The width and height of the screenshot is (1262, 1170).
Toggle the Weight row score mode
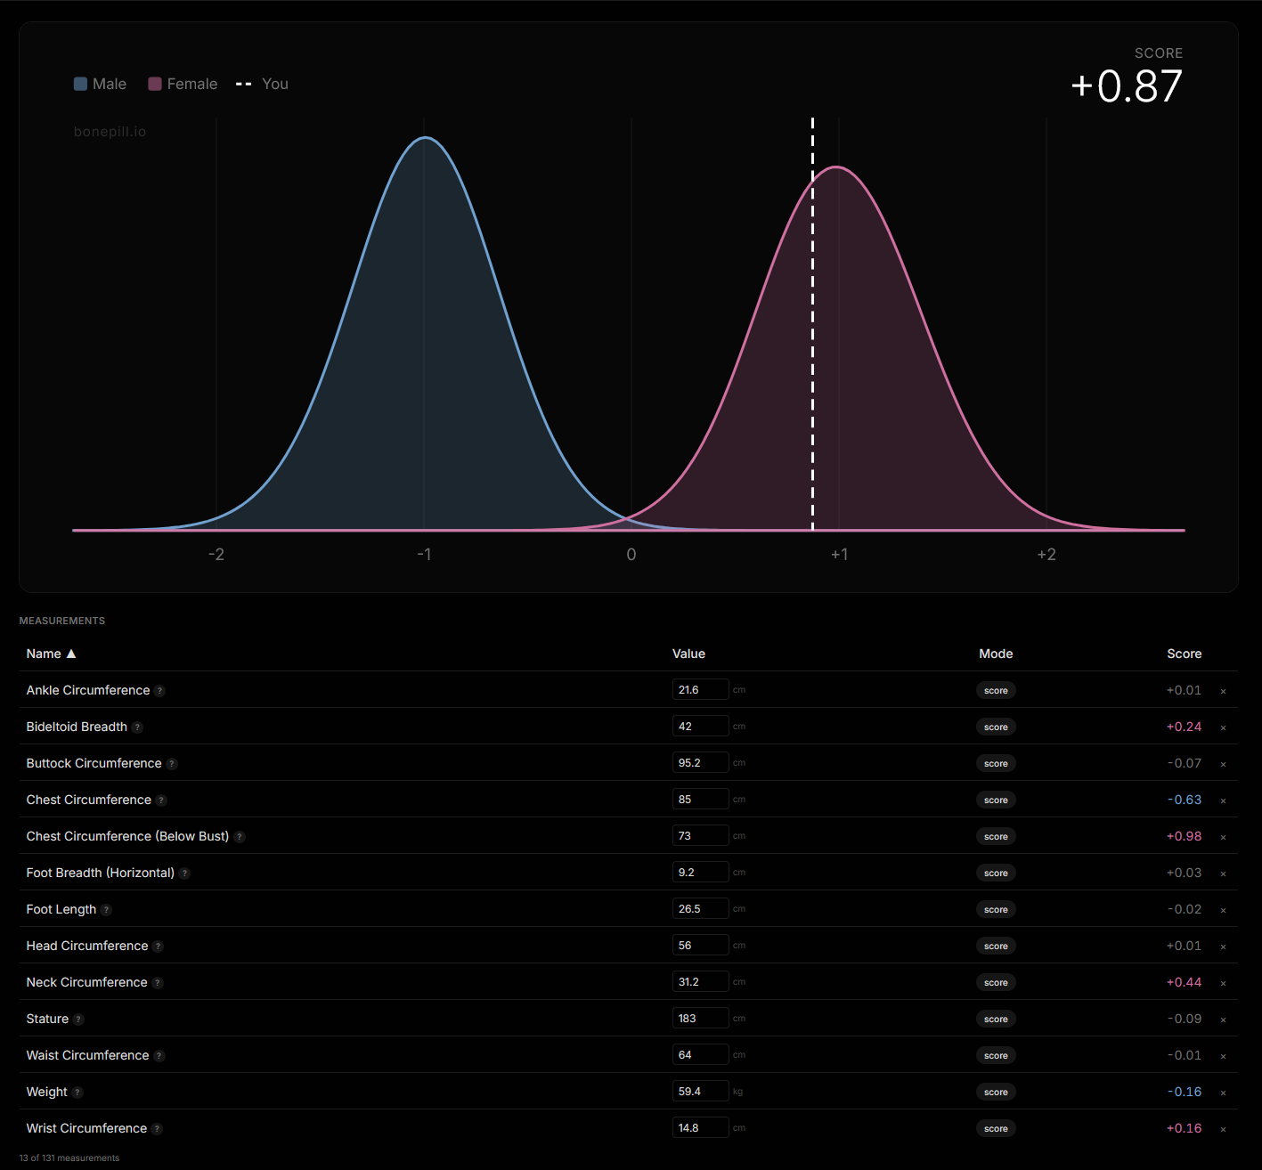(996, 1093)
